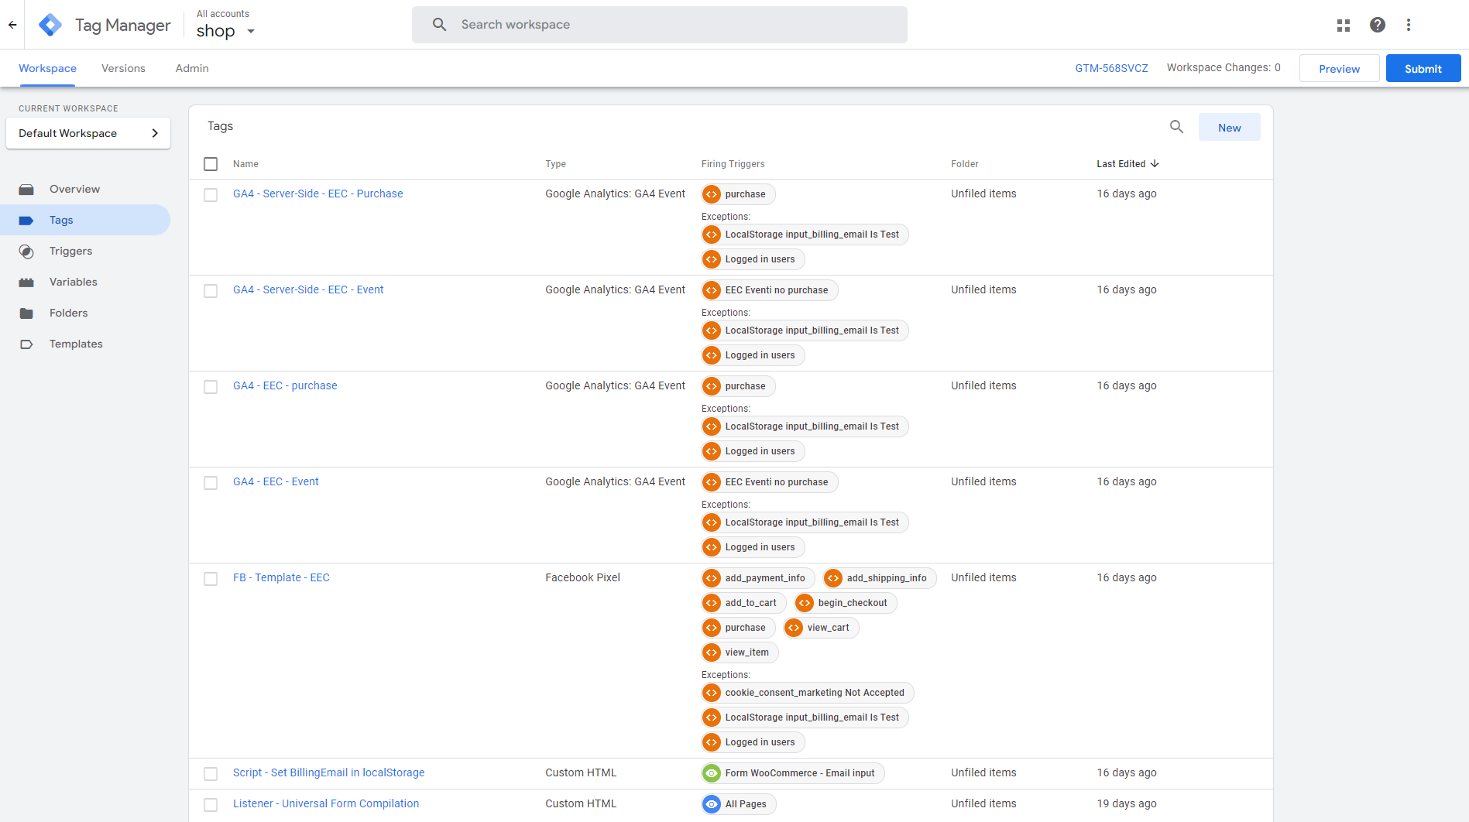The width and height of the screenshot is (1469, 822).
Task: Open Templates from the sidebar
Action: (x=76, y=344)
